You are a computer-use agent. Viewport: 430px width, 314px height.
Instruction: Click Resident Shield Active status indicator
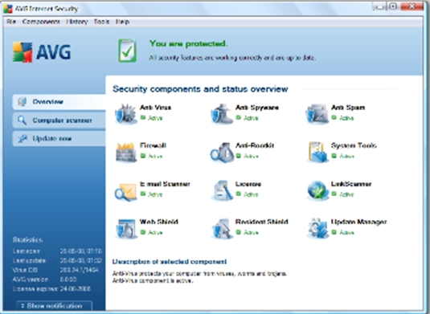(x=247, y=232)
